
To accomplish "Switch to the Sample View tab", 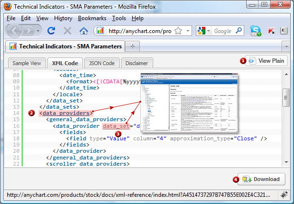I will pos(27,63).
